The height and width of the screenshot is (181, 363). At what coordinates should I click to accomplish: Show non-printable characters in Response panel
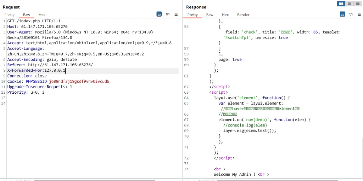tap(351, 14)
